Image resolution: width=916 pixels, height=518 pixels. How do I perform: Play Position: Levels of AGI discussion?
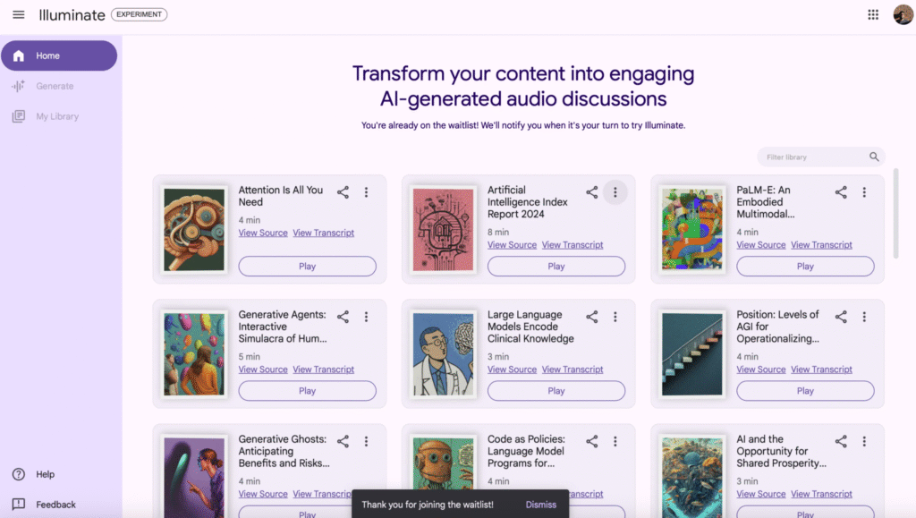[x=805, y=391]
